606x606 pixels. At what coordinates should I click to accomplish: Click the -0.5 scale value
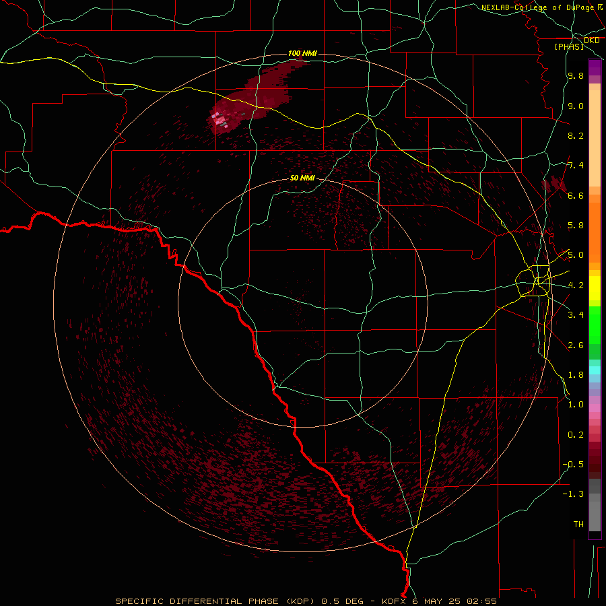(x=574, y=465)
